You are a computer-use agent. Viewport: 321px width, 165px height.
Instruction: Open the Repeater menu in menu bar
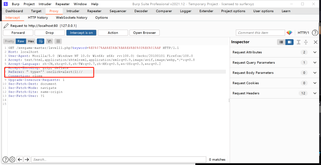point(62,4)
